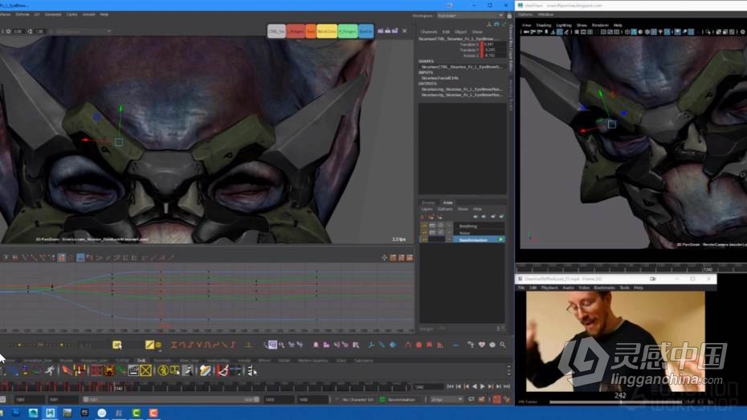Open Bookmarks menu in the video player
The height and width of the screenshot is (420, 747).
tap(605, 287)
